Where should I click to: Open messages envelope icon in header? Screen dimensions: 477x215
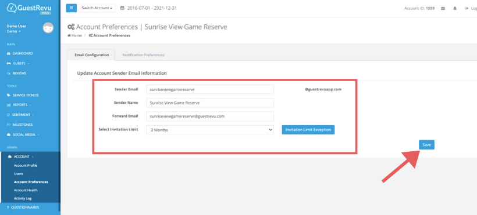[x=443, y=9]
